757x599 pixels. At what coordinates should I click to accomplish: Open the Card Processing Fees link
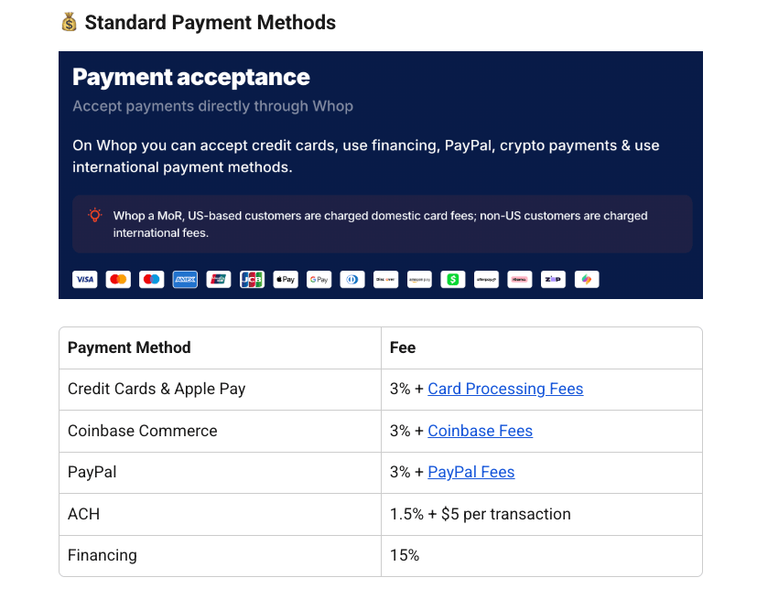[x=505, y=389]
